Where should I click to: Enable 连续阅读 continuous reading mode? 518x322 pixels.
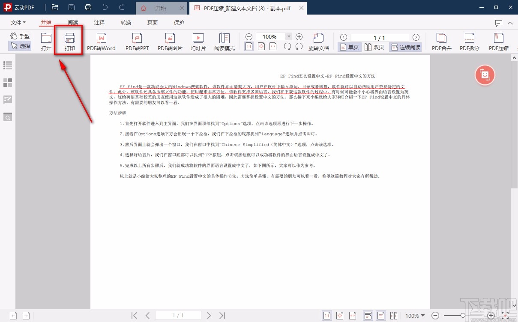click(x=405, y=47)
